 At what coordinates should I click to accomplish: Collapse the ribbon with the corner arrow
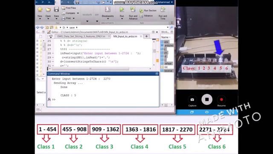click(x=172, y=23)
